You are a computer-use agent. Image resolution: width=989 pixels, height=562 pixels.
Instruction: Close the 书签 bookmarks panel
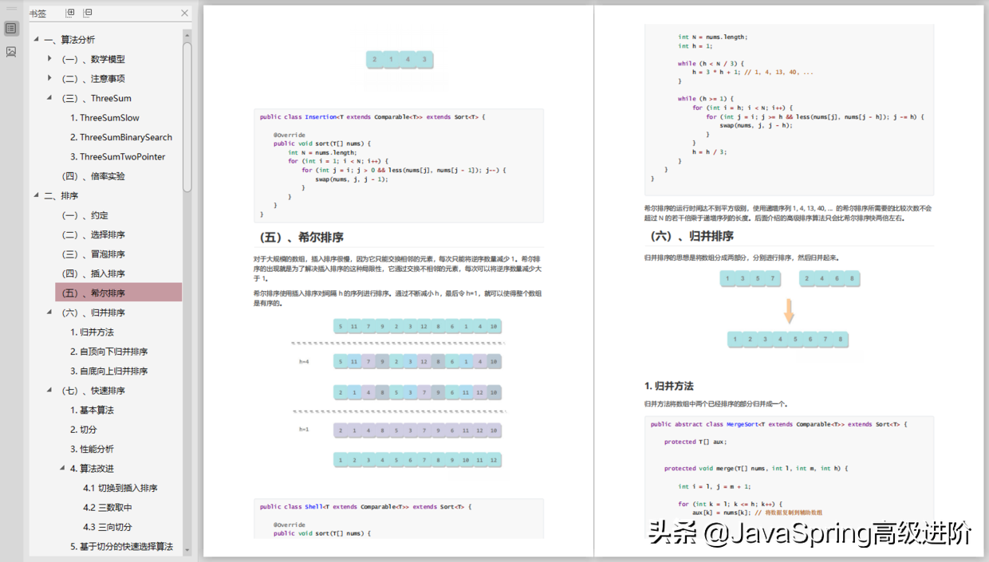[185, 13]
